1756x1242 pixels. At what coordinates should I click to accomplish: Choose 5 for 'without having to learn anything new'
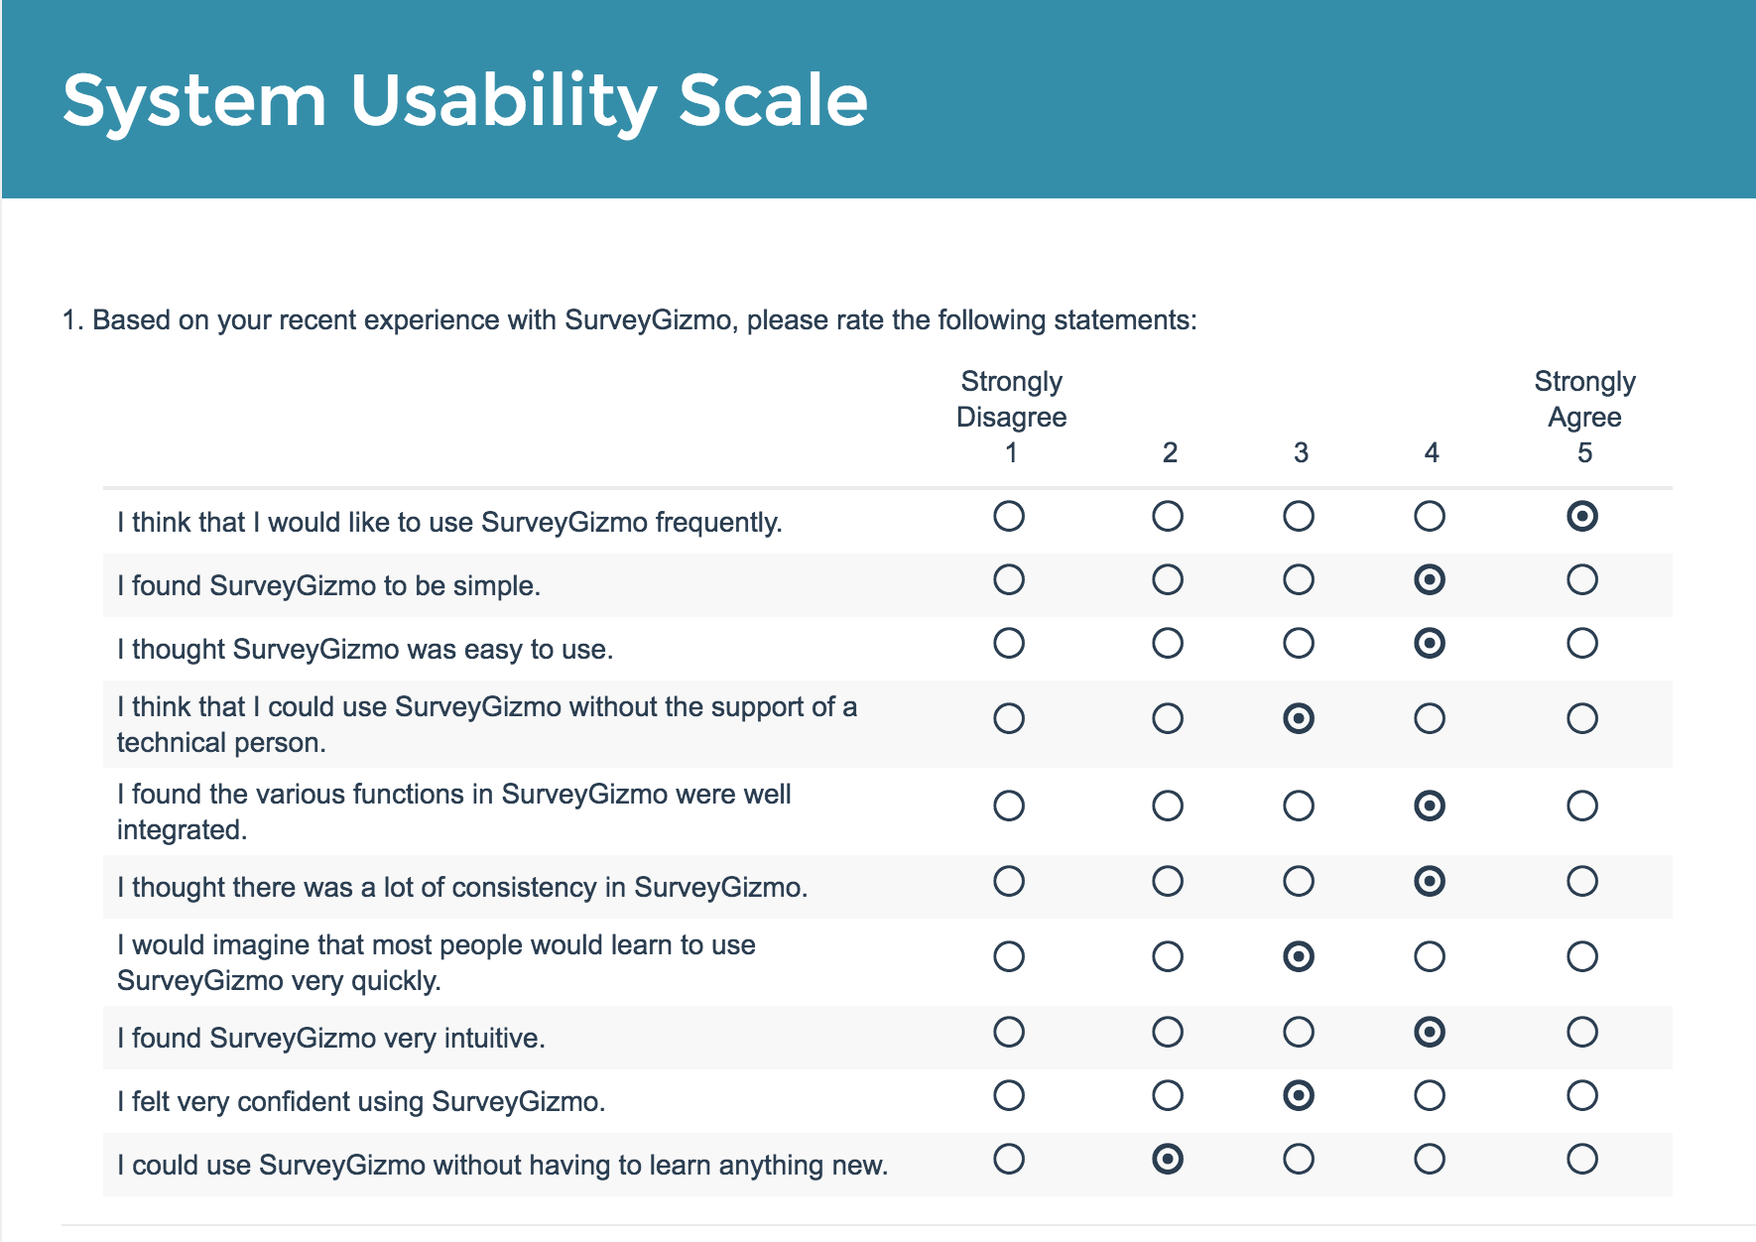coord(1582,1159)
